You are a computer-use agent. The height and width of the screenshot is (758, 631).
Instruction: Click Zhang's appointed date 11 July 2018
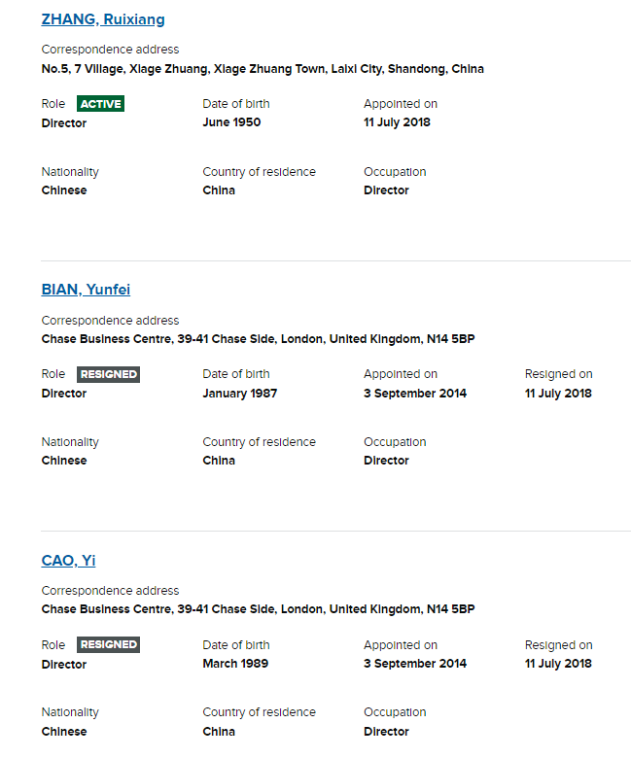[x=397, y=122]
